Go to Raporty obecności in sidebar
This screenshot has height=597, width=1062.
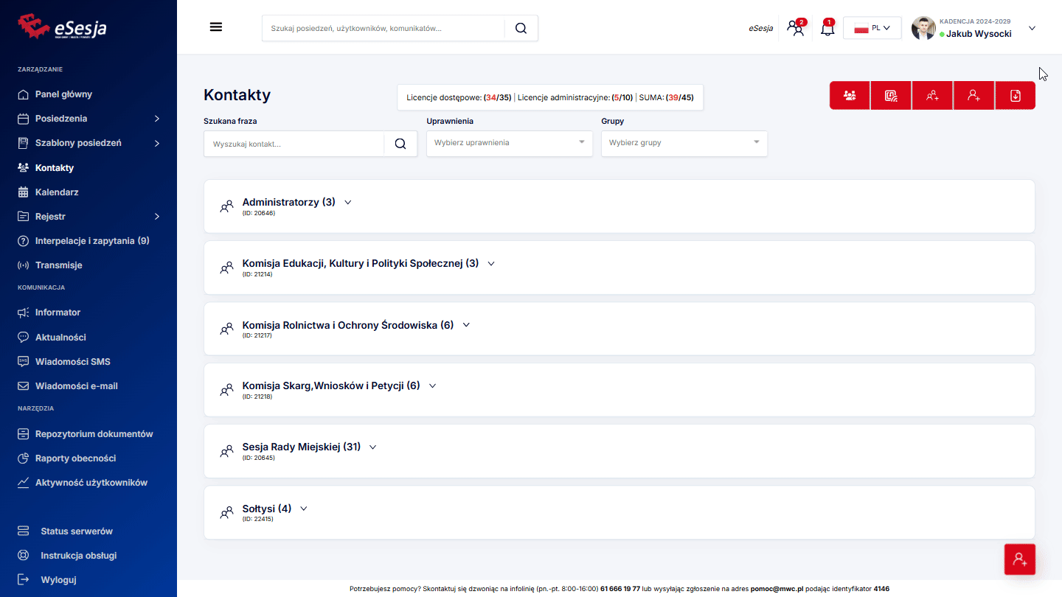(75, 458)
